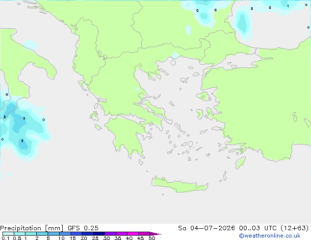Click the 45–50 mm legend swatch
Viewport: 311px width, 240px height.
pyautogui.click(x=144, y=234)
